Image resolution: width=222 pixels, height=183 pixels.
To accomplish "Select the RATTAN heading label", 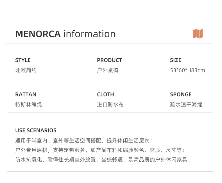I will click(x=26, y=94).
